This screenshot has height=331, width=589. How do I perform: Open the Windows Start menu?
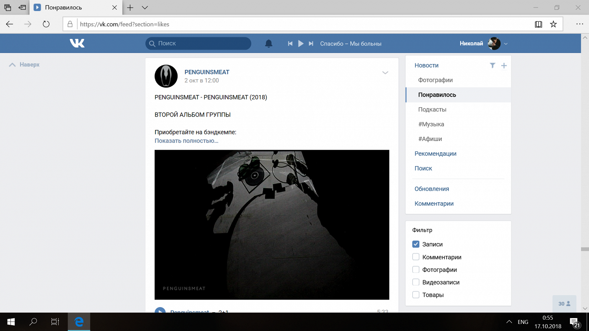pyautogui.click(x=11, y=322)
